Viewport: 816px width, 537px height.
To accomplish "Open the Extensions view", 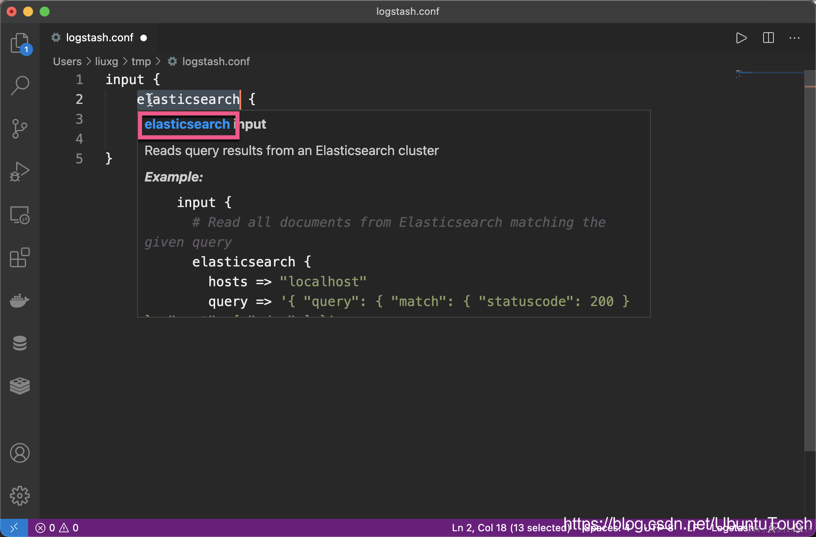I will [19, 258].
